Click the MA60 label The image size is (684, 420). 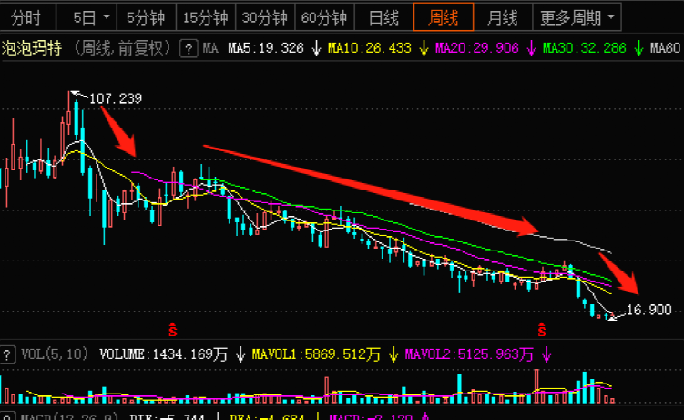click(x=665, y=48)
